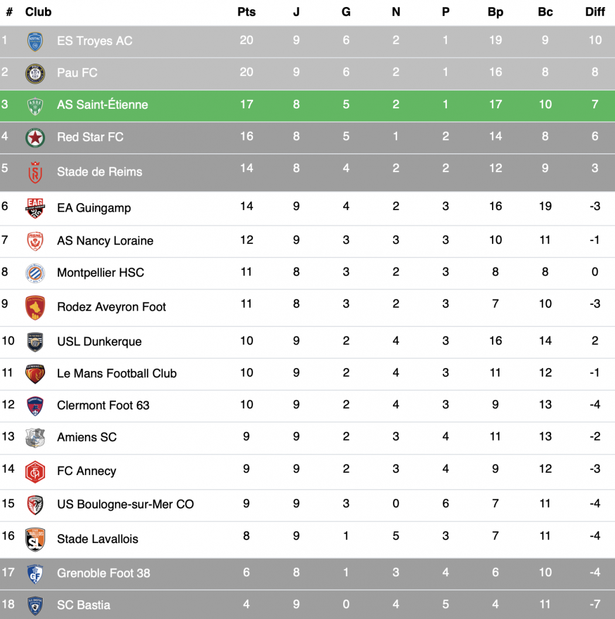Click the SC Bastia club crest
This screenshot has height=619, width=615.
click(x=35, y=605)
